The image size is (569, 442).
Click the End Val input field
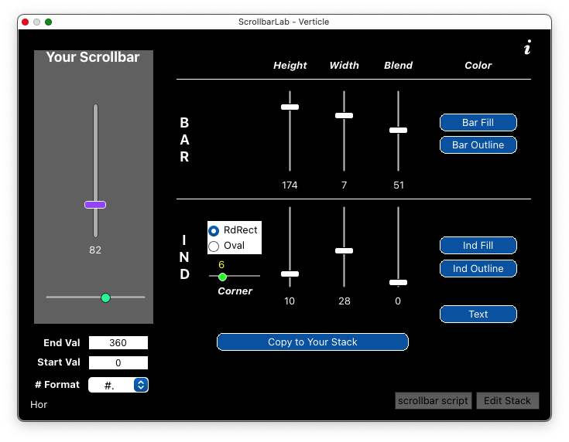click(x=118, y=343)
